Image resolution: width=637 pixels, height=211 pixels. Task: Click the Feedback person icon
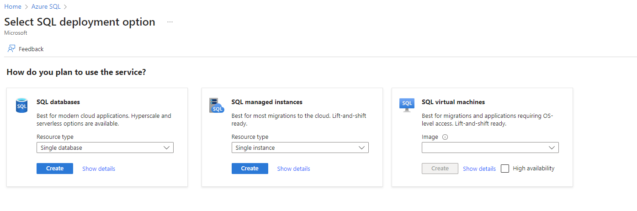click(x=11, y=48)
